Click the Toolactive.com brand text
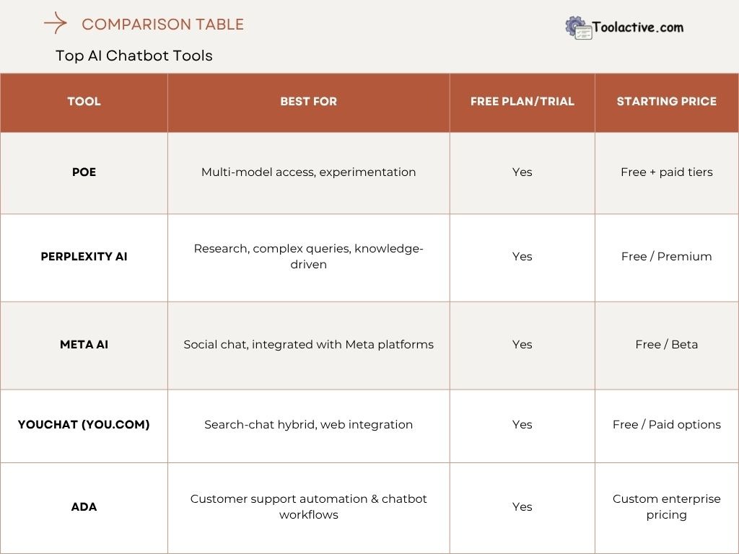The image size is (739, 554). coord(638,27)
